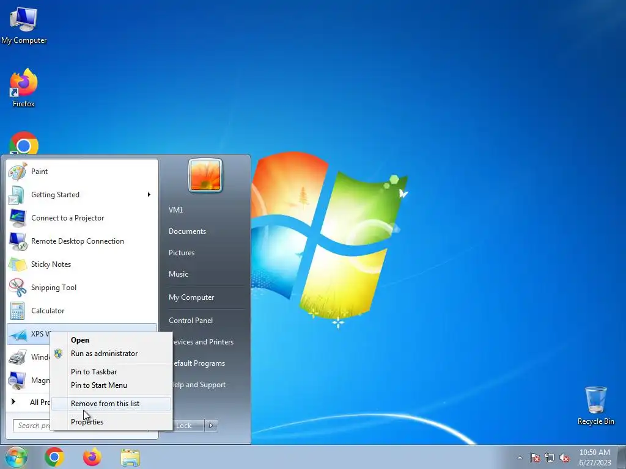Open the Recycle Bin on desktop
Screen dimensions: 626x469
595,405
